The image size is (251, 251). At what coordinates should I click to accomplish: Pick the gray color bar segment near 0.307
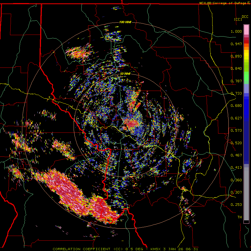pos(246,194)
